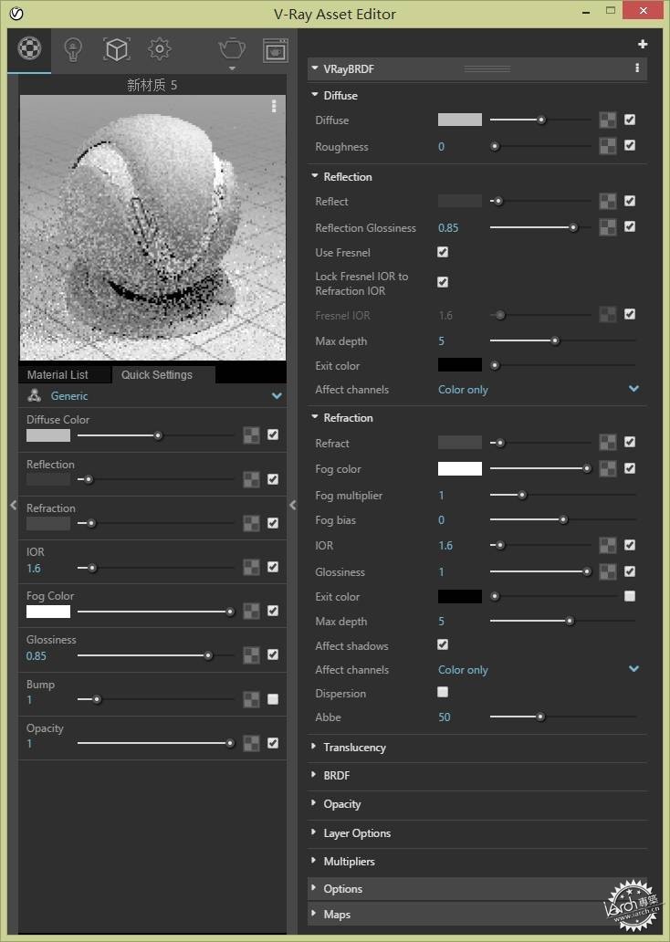The image size is (670, 942).
Task: Collapse the Refraction section
Action: [314, 417]
